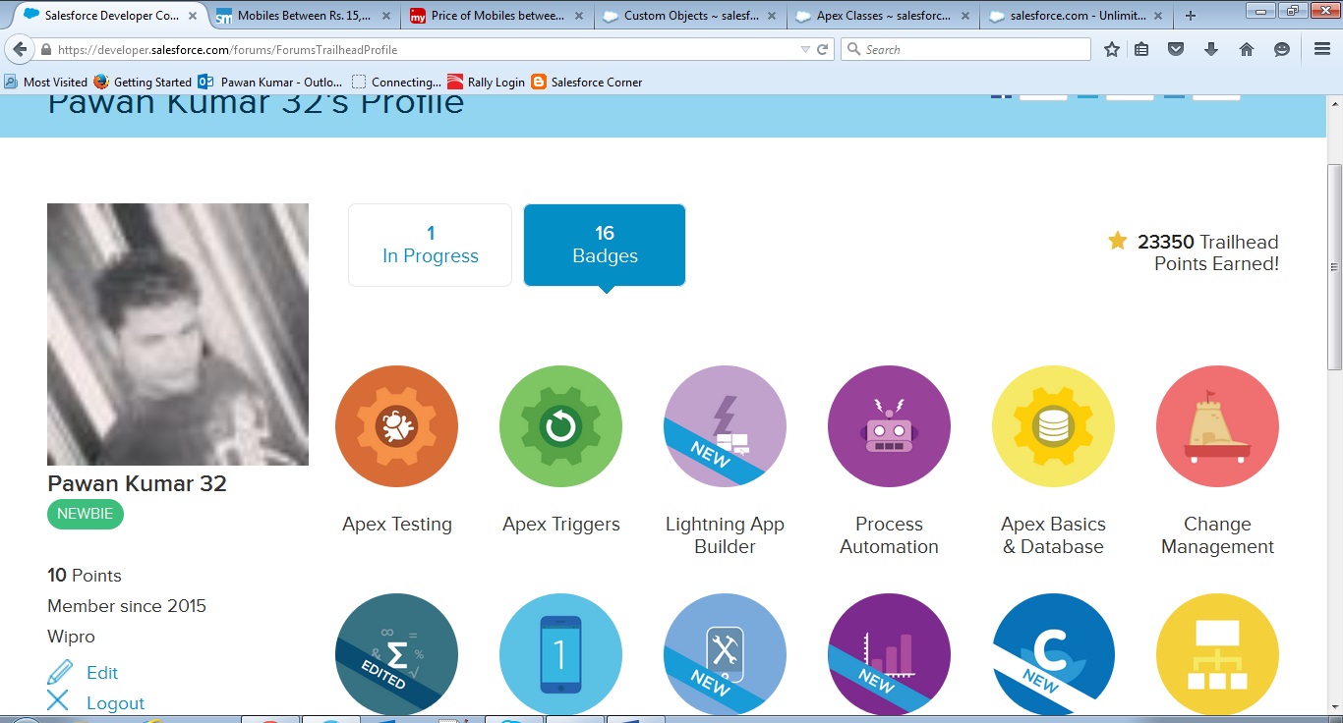Close the Apex Classes tab
The width and height of the screenshot is (1343, 723).
[x=965, y=16]
